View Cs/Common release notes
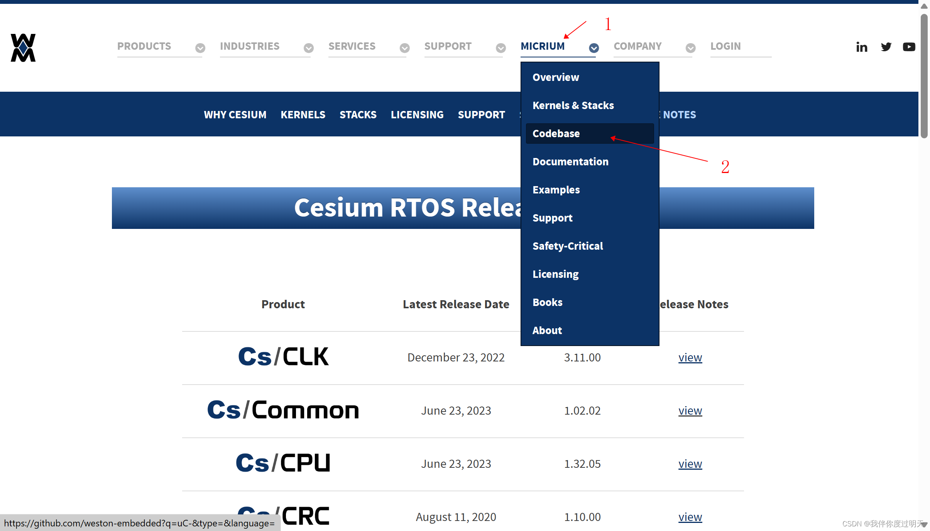Image resolution: width=930 pixels, height=531 pixels. coord(690,411)
